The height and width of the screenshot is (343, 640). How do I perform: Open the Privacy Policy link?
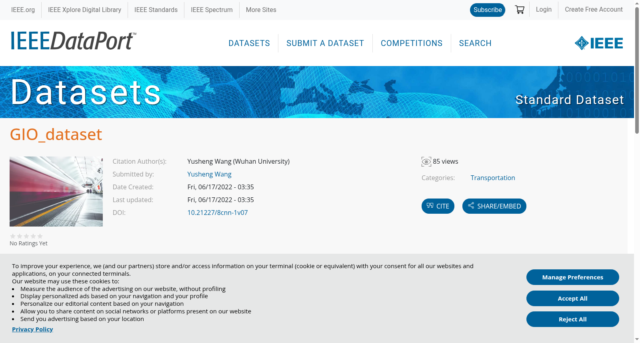click(32, 329)
